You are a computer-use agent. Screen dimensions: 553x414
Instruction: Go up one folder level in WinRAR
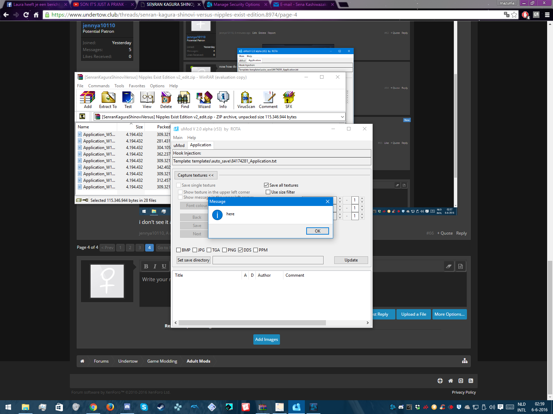tap(82, 117)
